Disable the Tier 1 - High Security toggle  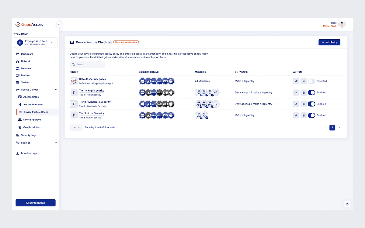(x=311, y=92)
